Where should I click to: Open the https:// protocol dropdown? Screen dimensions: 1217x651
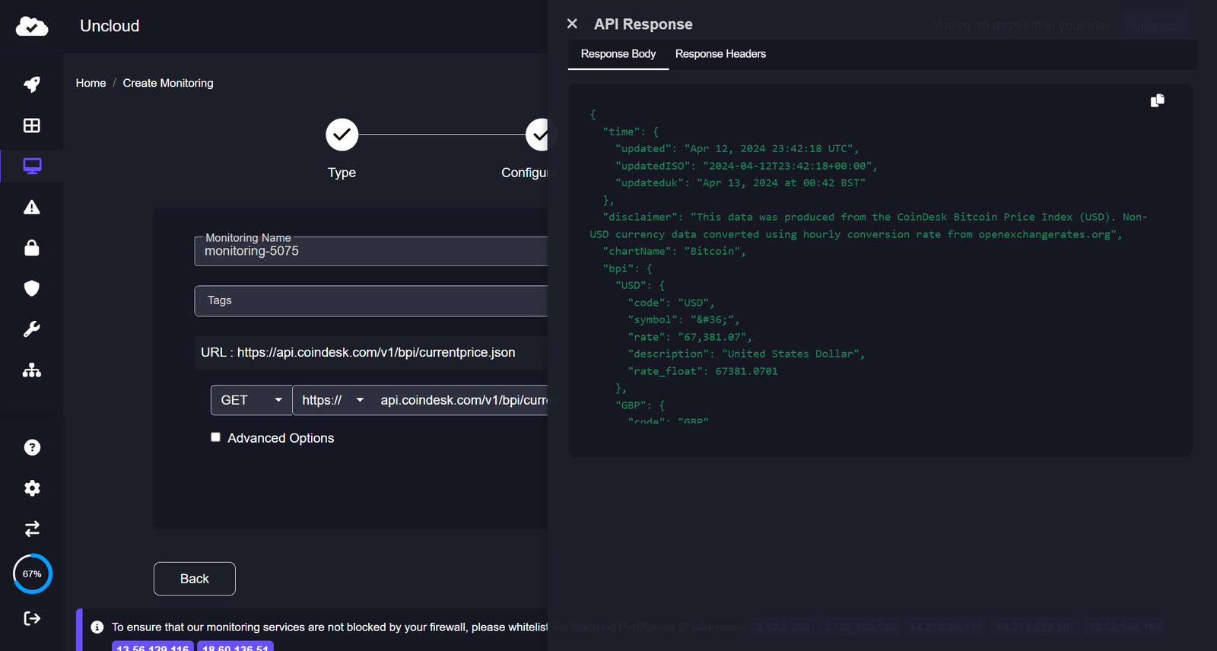(333, 400)
